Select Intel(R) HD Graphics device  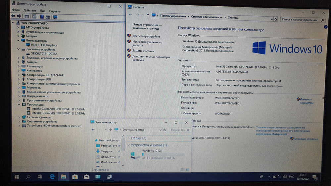44,45
